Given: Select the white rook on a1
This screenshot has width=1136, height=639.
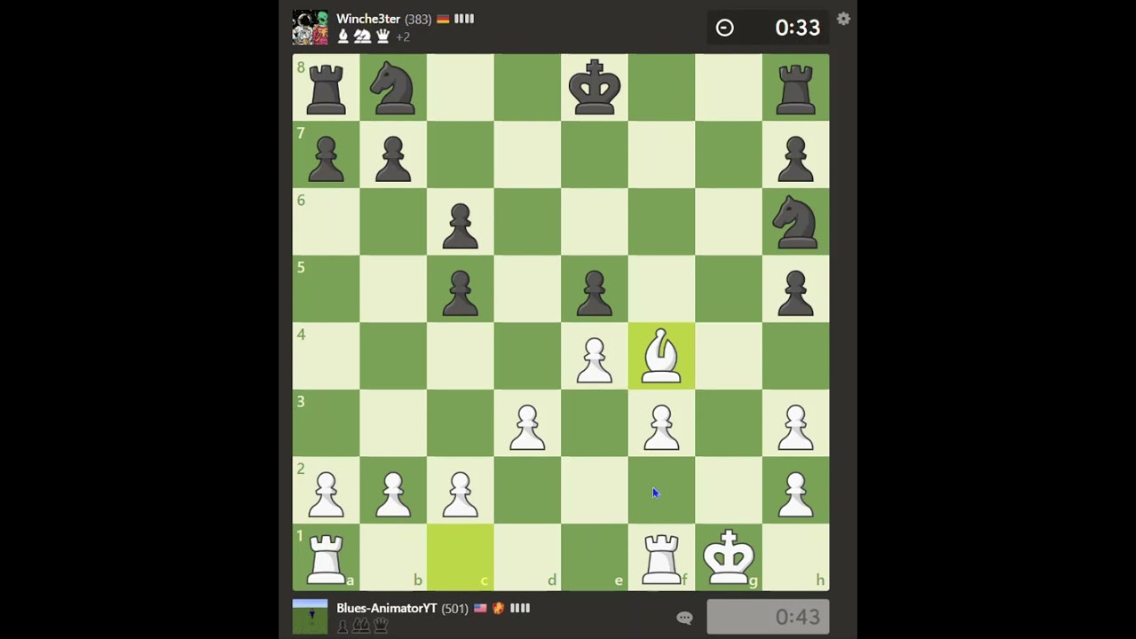Looking at the screenshot, I should [326, 557].
